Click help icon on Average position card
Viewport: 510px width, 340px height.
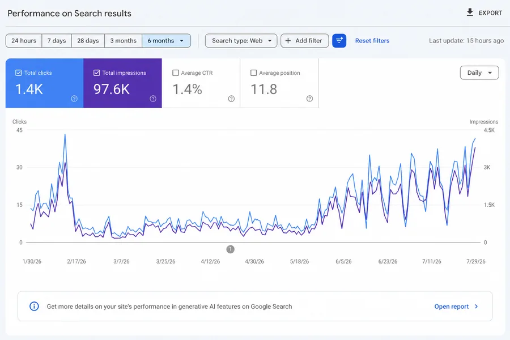point(309,99)
